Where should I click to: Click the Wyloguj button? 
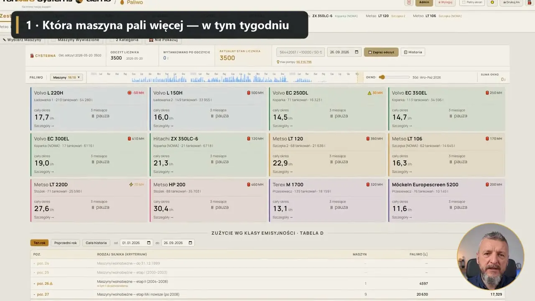click(x=445, y=2)
